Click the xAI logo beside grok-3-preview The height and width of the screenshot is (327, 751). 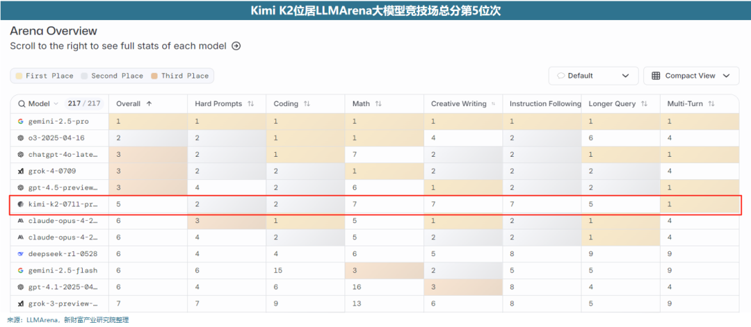click(21, 303)
